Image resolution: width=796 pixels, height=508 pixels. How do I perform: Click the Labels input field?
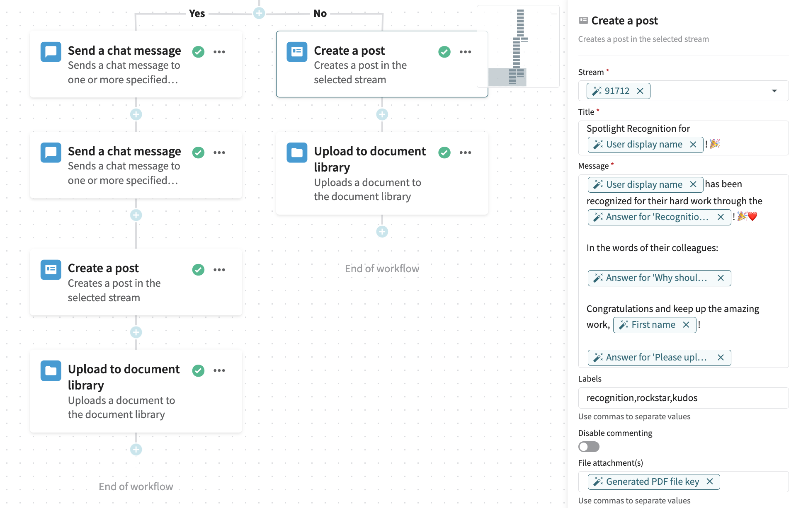click(x=683, y=398)
